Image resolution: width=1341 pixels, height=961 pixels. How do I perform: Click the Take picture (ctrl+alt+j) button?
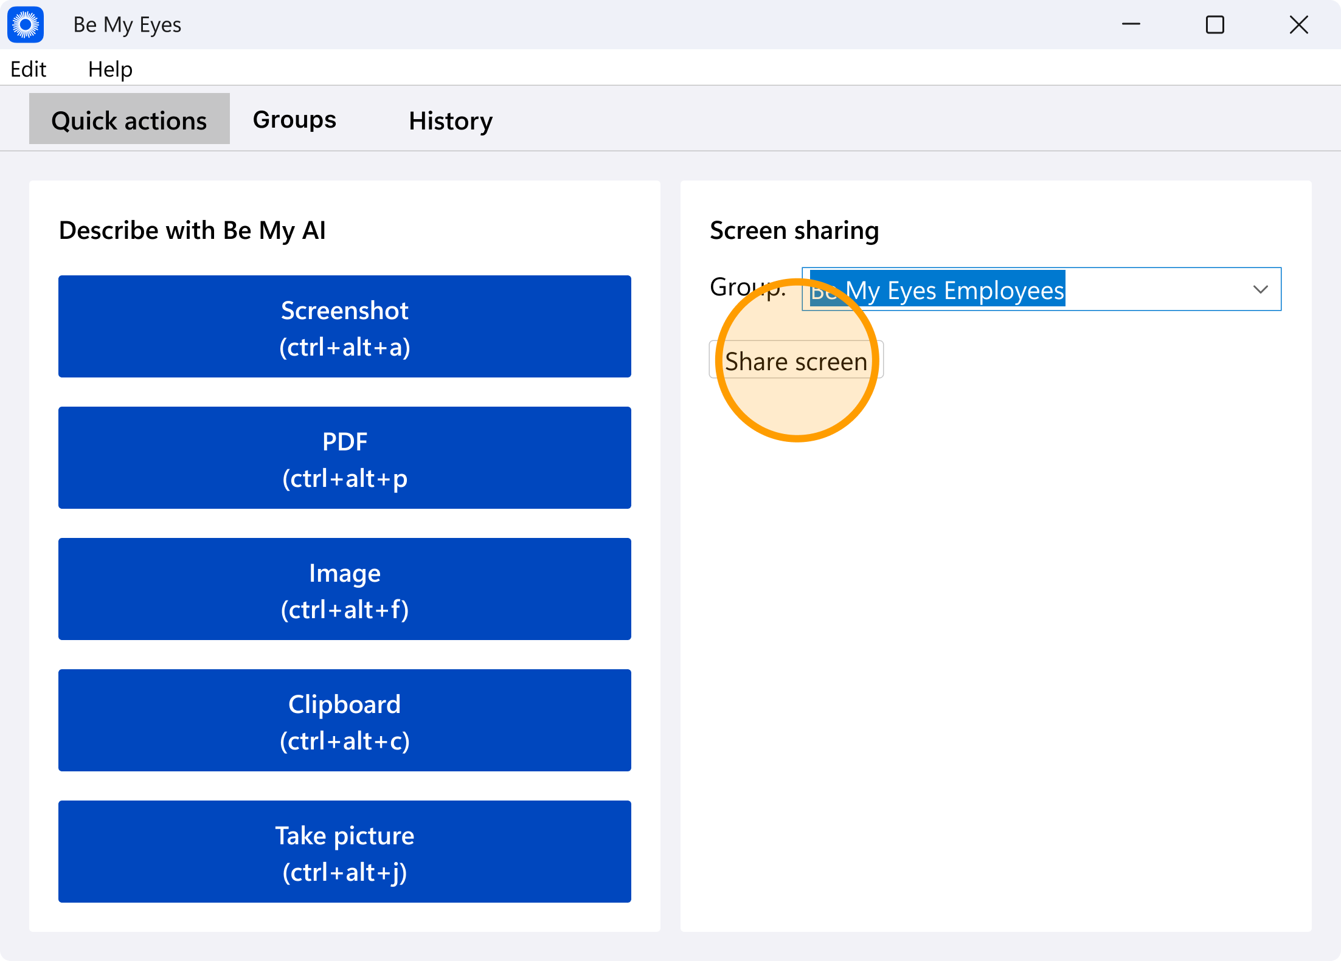[x=345, y=852]
